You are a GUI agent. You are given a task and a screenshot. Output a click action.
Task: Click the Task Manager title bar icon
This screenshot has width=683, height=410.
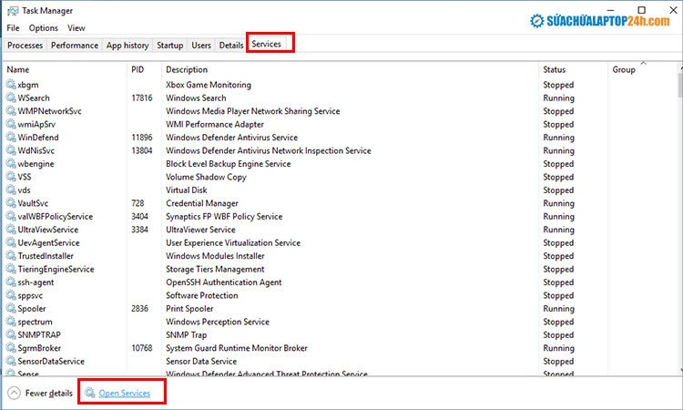[13, 11]
